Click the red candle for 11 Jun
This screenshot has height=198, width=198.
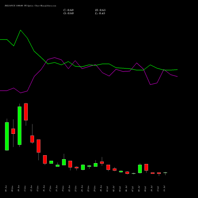click(x=26, y=112)
